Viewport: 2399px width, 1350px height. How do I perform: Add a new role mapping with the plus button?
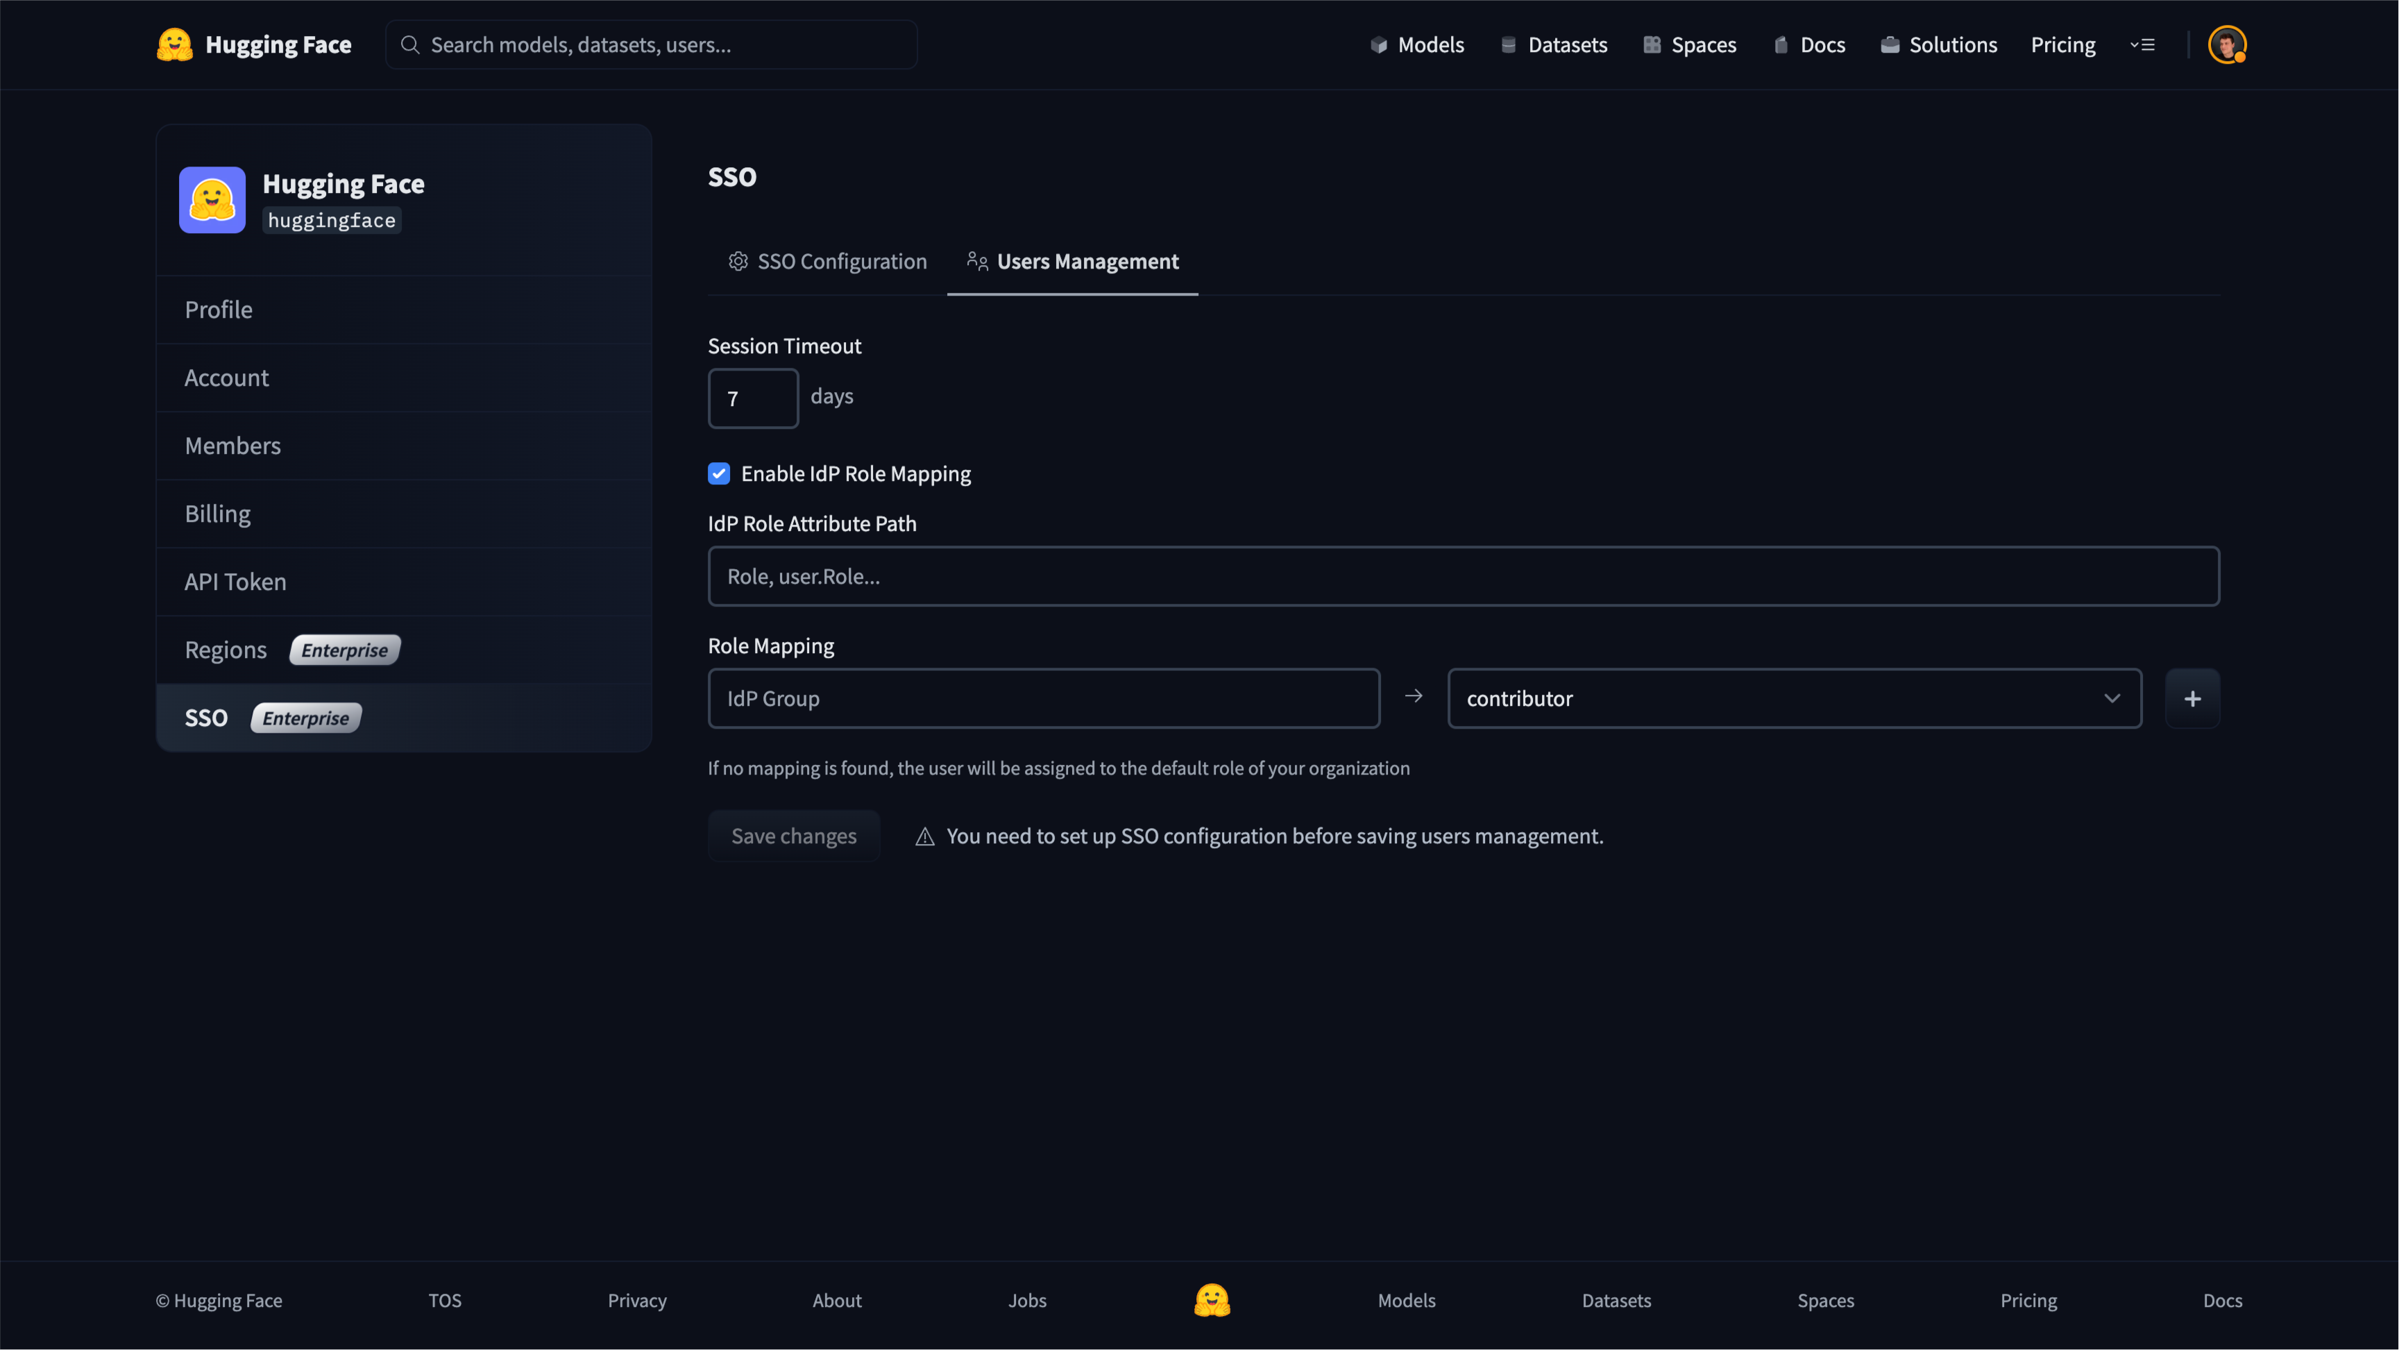2193,698
